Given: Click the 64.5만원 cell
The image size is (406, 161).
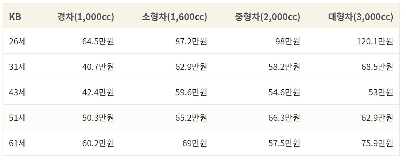Looking at the screenshot, I should pos(98,41).
